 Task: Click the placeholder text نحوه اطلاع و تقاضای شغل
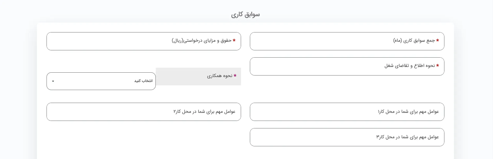point(410,66)
